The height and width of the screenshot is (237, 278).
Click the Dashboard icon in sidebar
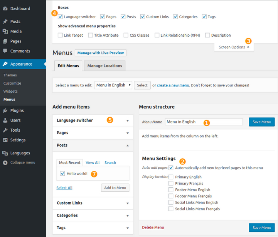point(5,8)
